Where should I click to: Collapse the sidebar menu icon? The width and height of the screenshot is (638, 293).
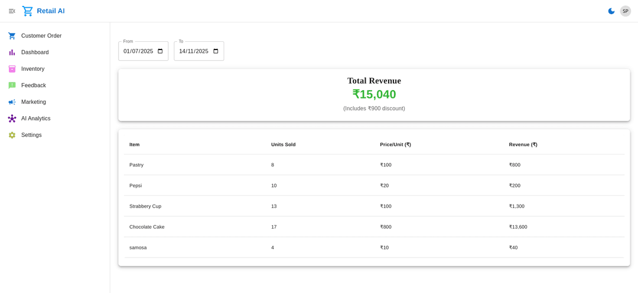(x=12, y=11)
